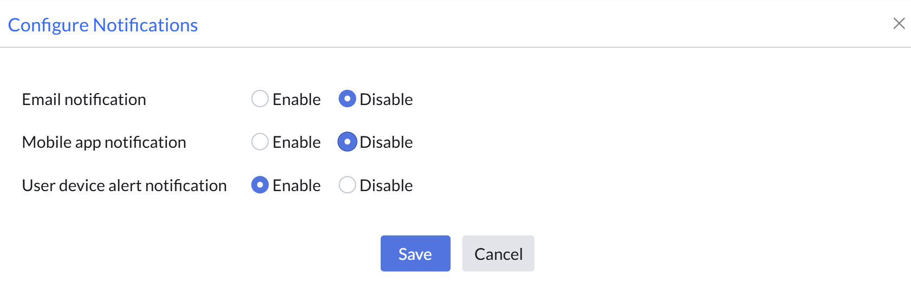Click the Disable text for User device alert

[386, 186]
